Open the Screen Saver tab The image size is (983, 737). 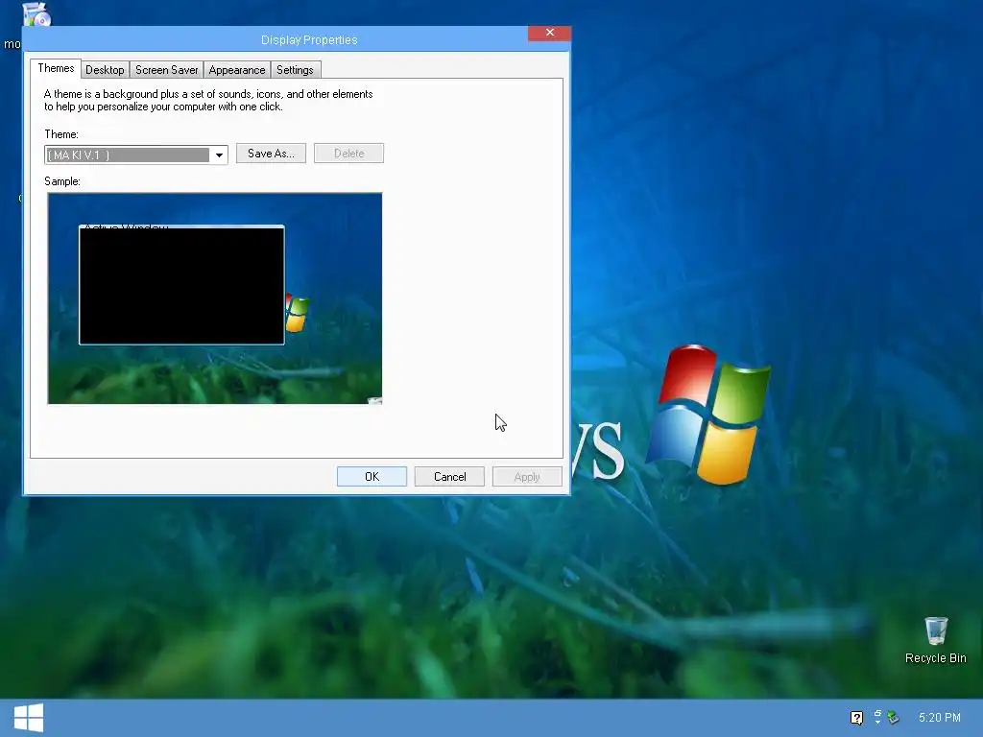167,69
